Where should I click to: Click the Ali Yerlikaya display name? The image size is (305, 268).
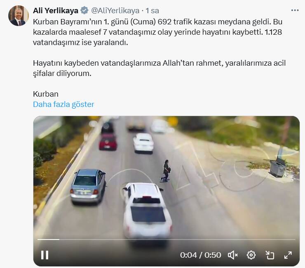tap(56, 10)
